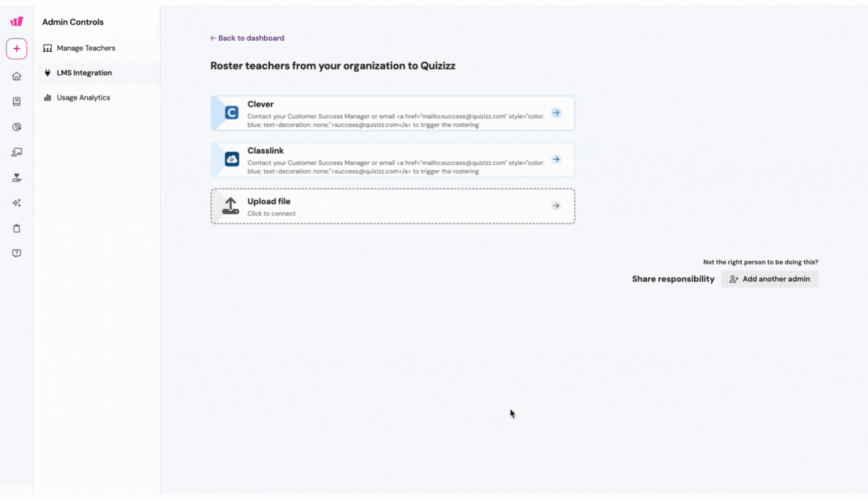
Task: Click the Classlink logo icon
Action: [x=232, y=159]
